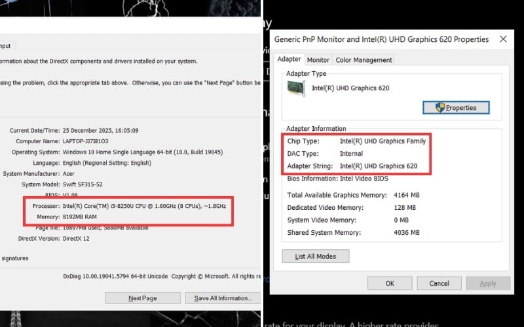Select the partially visible Input tab in DxDiag
The width and height of the screenshot is (524, 327).
tap(6, 46)
